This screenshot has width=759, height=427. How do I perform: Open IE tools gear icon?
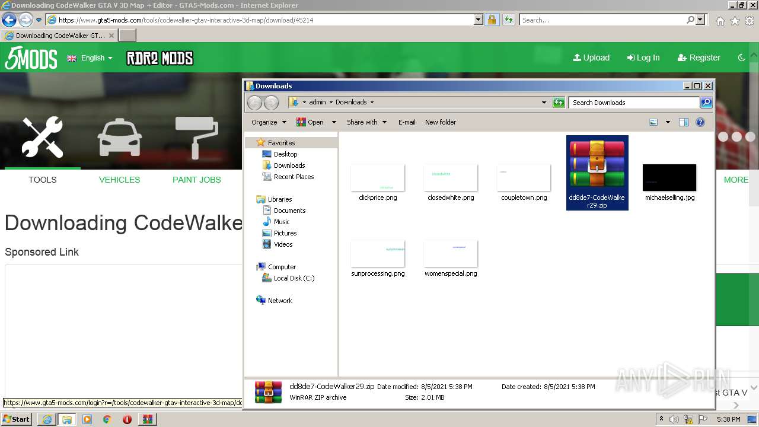(x=750, y=20)
